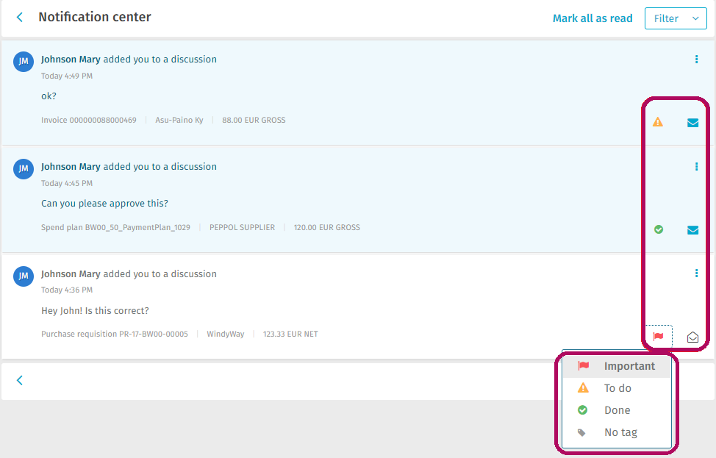
Task: Go back using the arrow beside Notification center
Action: click(x=20, y=18)
